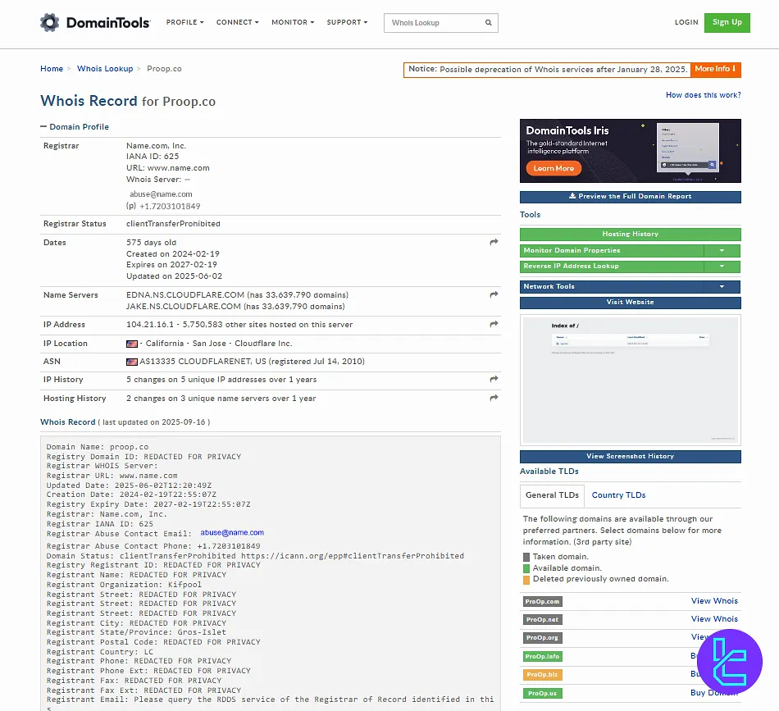Click the ProOp.com taken domain badge
Viewport: 779px width, 711px height.
pyautogui.click(x=542, y=602)
